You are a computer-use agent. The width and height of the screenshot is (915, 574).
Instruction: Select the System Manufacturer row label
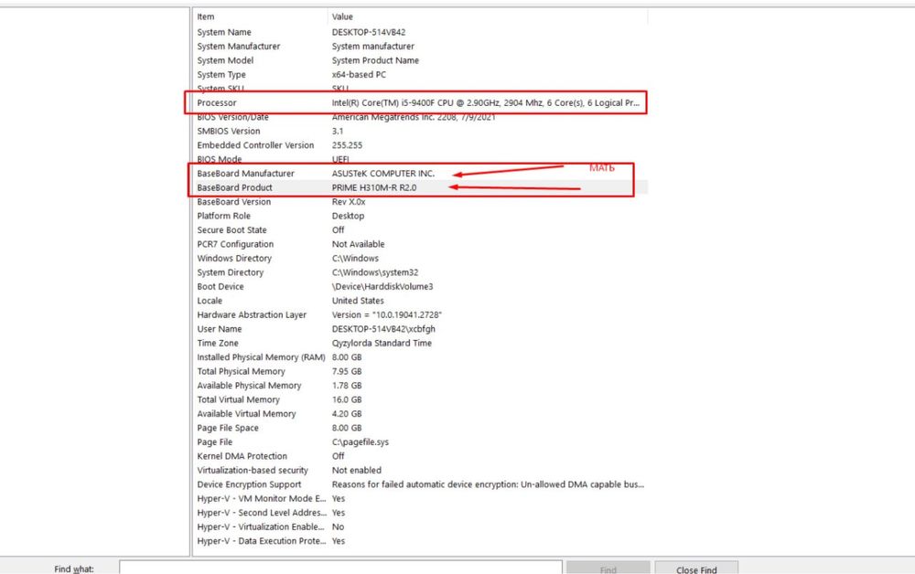[239, 46]
